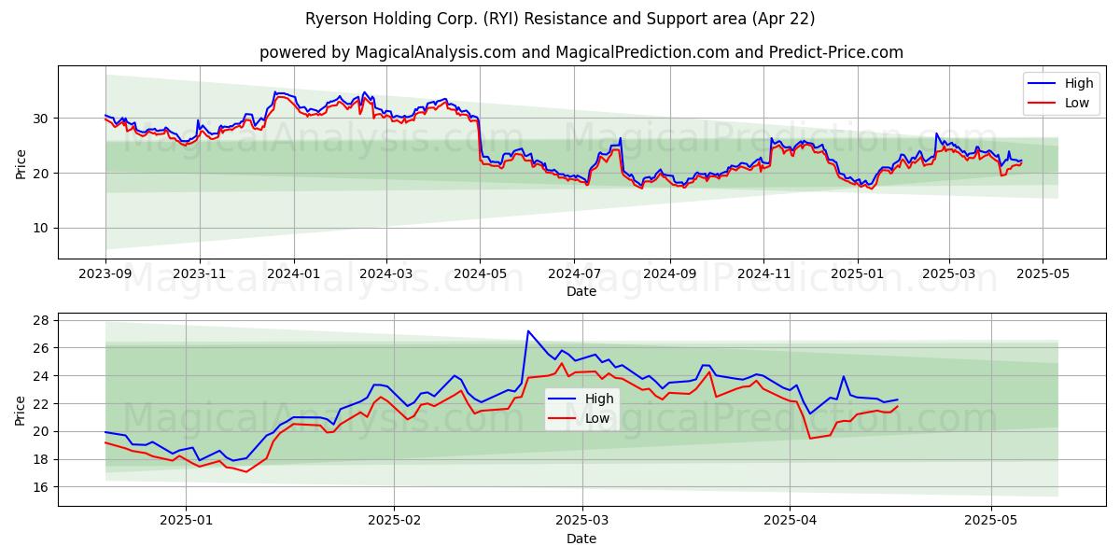Click the '10' y-axis tick on top chart
The width and height of the screenshot is (1120, 560).
(x=42, y=228)
